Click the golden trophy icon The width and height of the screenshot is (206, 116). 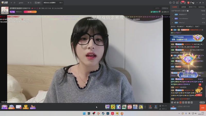(26, 107)
